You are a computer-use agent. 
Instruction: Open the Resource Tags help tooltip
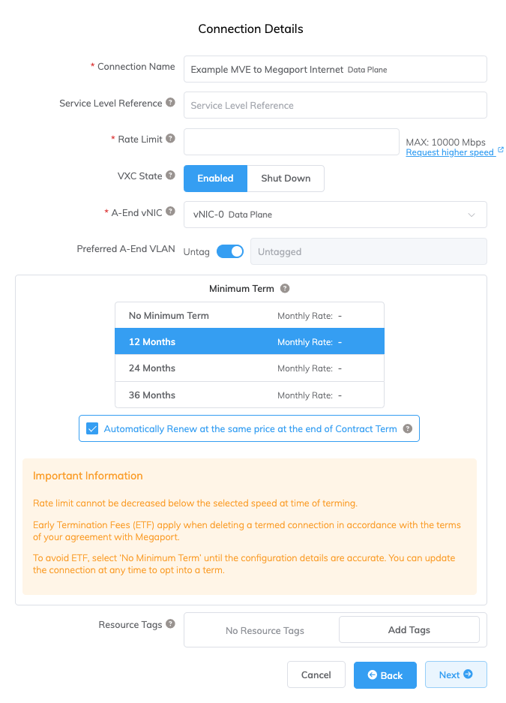[171, 624]
